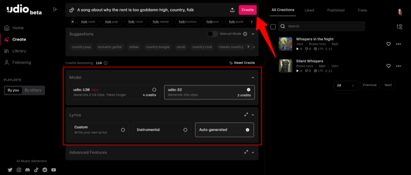411x175 pixels.
Task: Open the user profile avatar
Action: (x=400, y=12)
